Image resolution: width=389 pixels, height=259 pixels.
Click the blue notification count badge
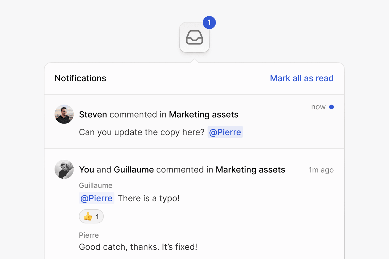point(209,22)
